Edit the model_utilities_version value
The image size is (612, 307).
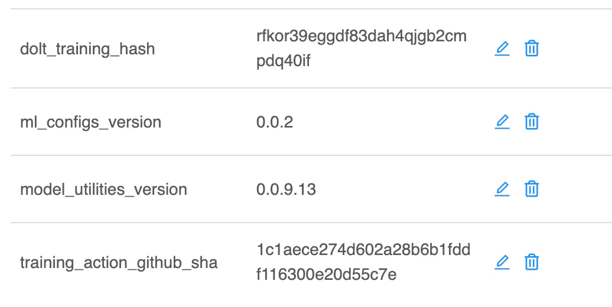tap(502, 189)
